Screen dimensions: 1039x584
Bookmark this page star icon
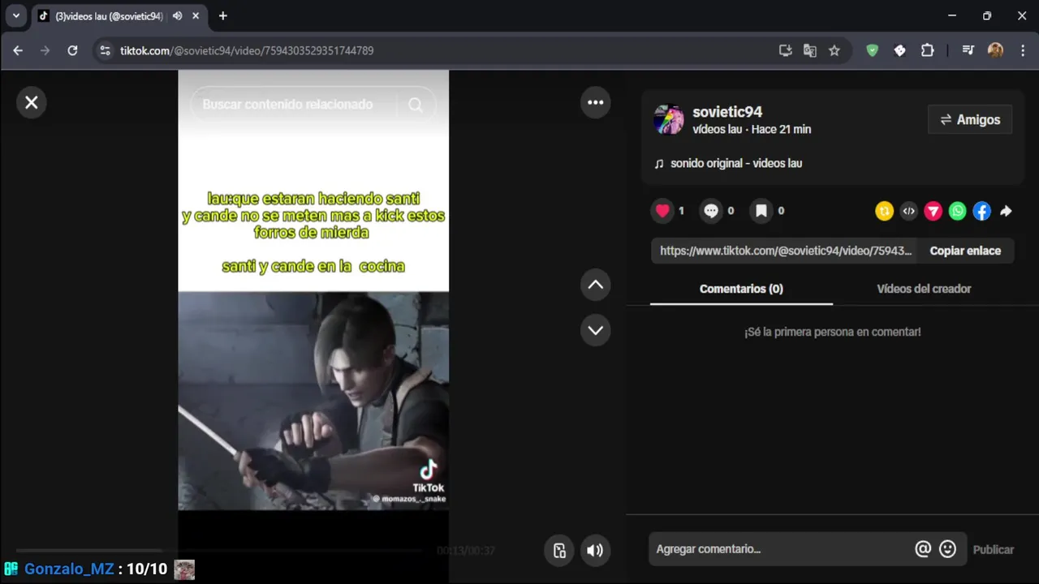click(834, 50)
